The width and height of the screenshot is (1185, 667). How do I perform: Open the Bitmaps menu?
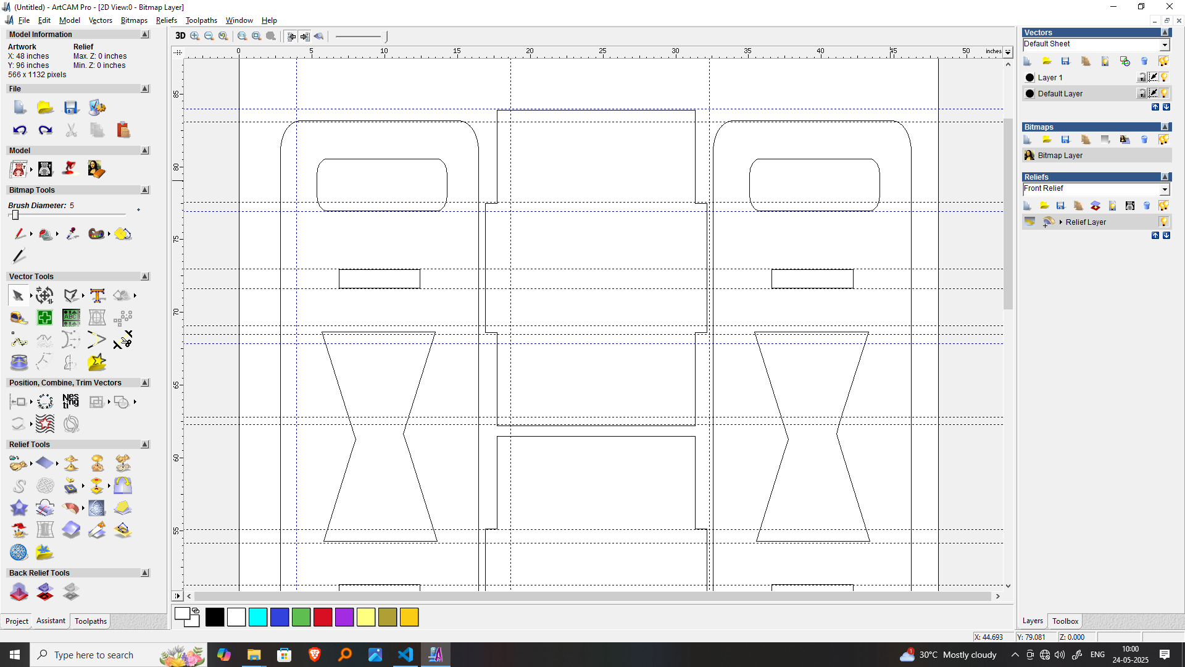134,20
